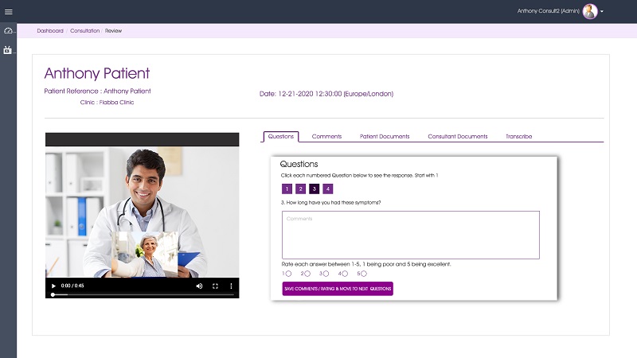
Task: Go to Dashboard breadcrumb
Action: (50, 31)
